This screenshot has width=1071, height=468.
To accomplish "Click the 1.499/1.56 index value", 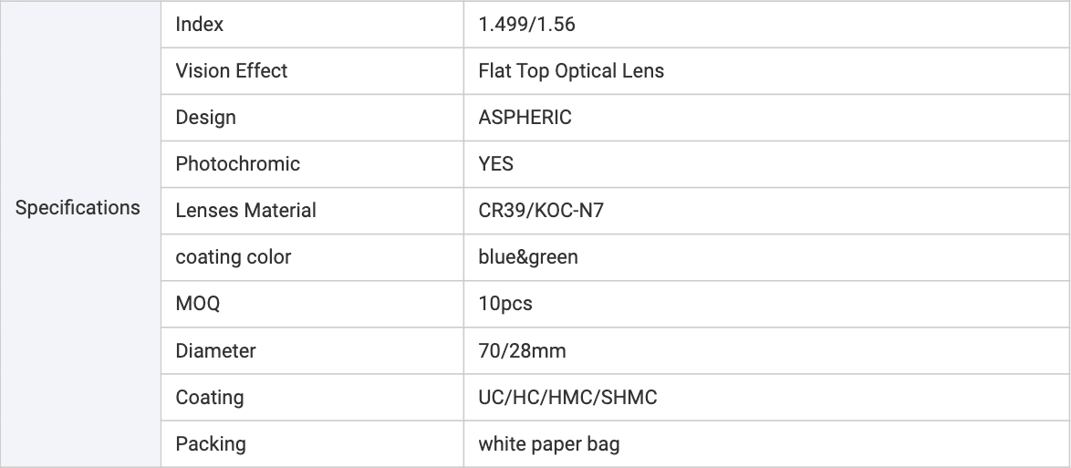I will click(526, 25).
